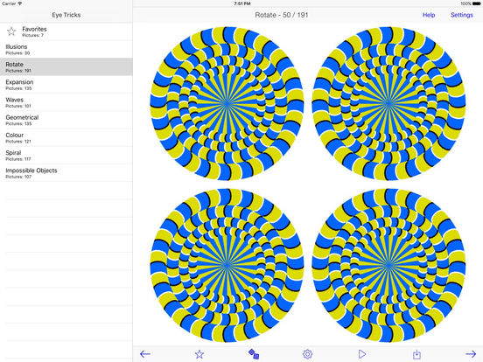Open the gear options in bottom toolbar
Viewport: 483px width, 362px height.
[x=307, y=354]
